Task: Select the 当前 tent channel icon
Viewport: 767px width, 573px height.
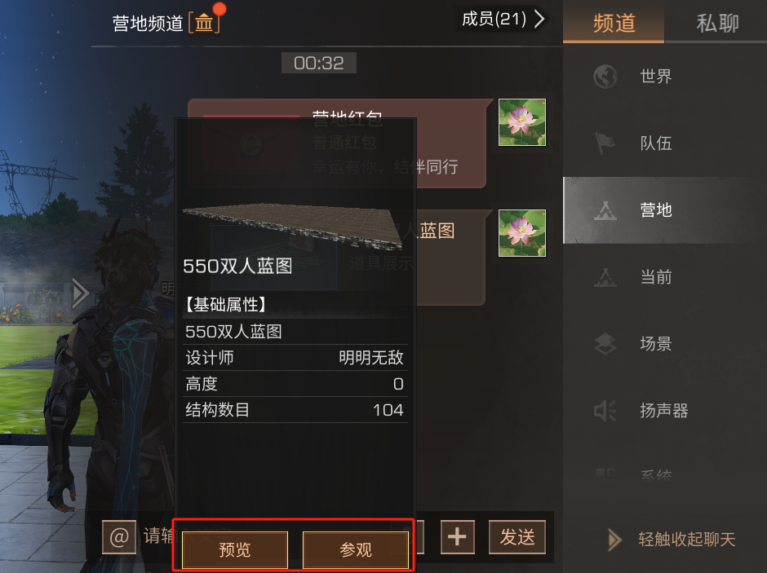Action: click(605, 277)
